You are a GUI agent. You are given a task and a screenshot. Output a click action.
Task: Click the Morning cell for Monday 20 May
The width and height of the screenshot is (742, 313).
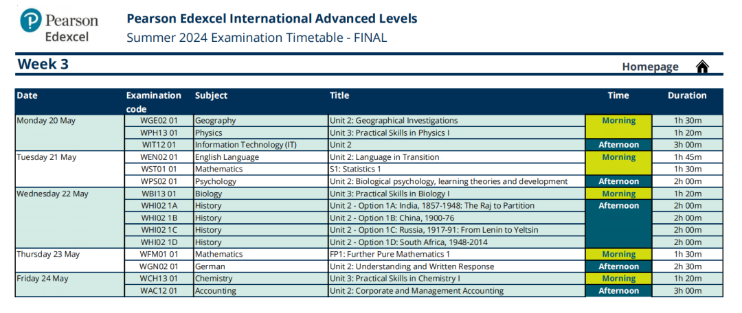618,127
